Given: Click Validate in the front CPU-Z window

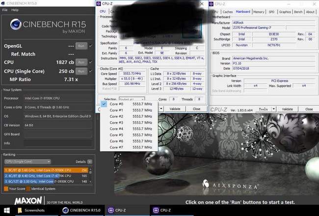Looking at the screenshot, I should [175, 109].
